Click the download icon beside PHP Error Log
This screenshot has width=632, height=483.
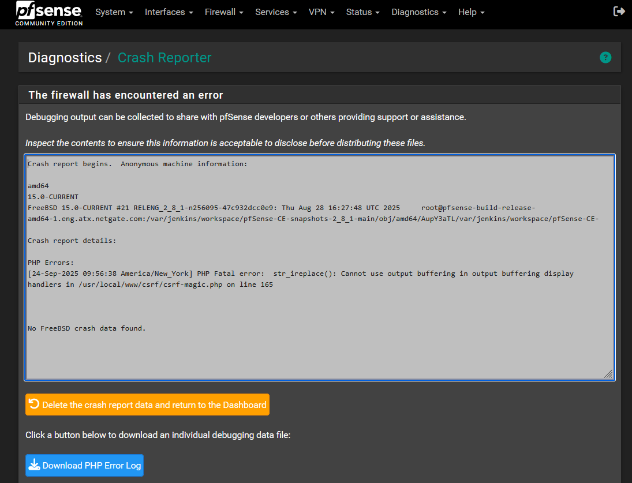click(34, 465)
